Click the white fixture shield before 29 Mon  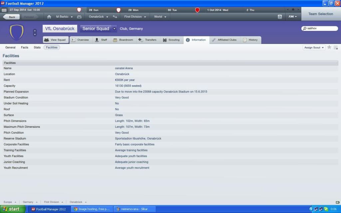(x=119, y=10)
